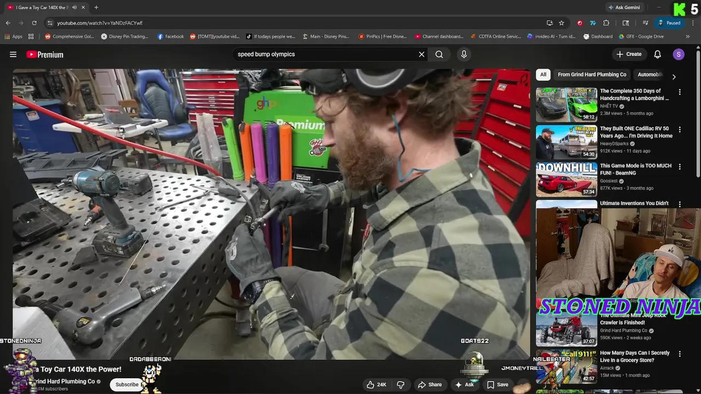701x394 pixels.
Task: Dislike the video
Action: point(401,385)
